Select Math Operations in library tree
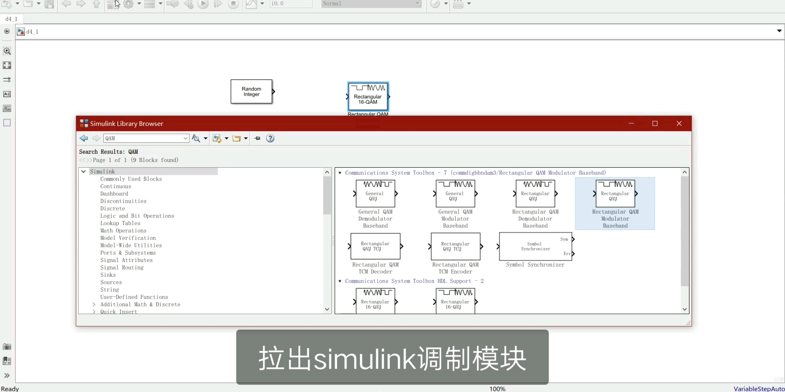The image size is (785, 392). pos(124,230)
